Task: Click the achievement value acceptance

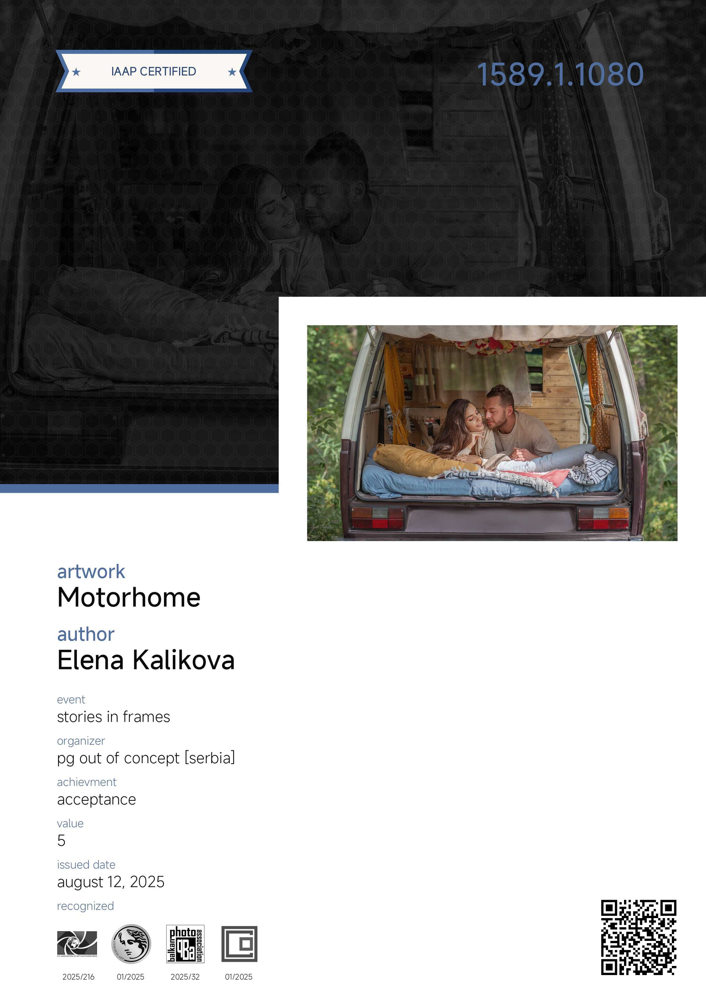Action: [97, 800]
